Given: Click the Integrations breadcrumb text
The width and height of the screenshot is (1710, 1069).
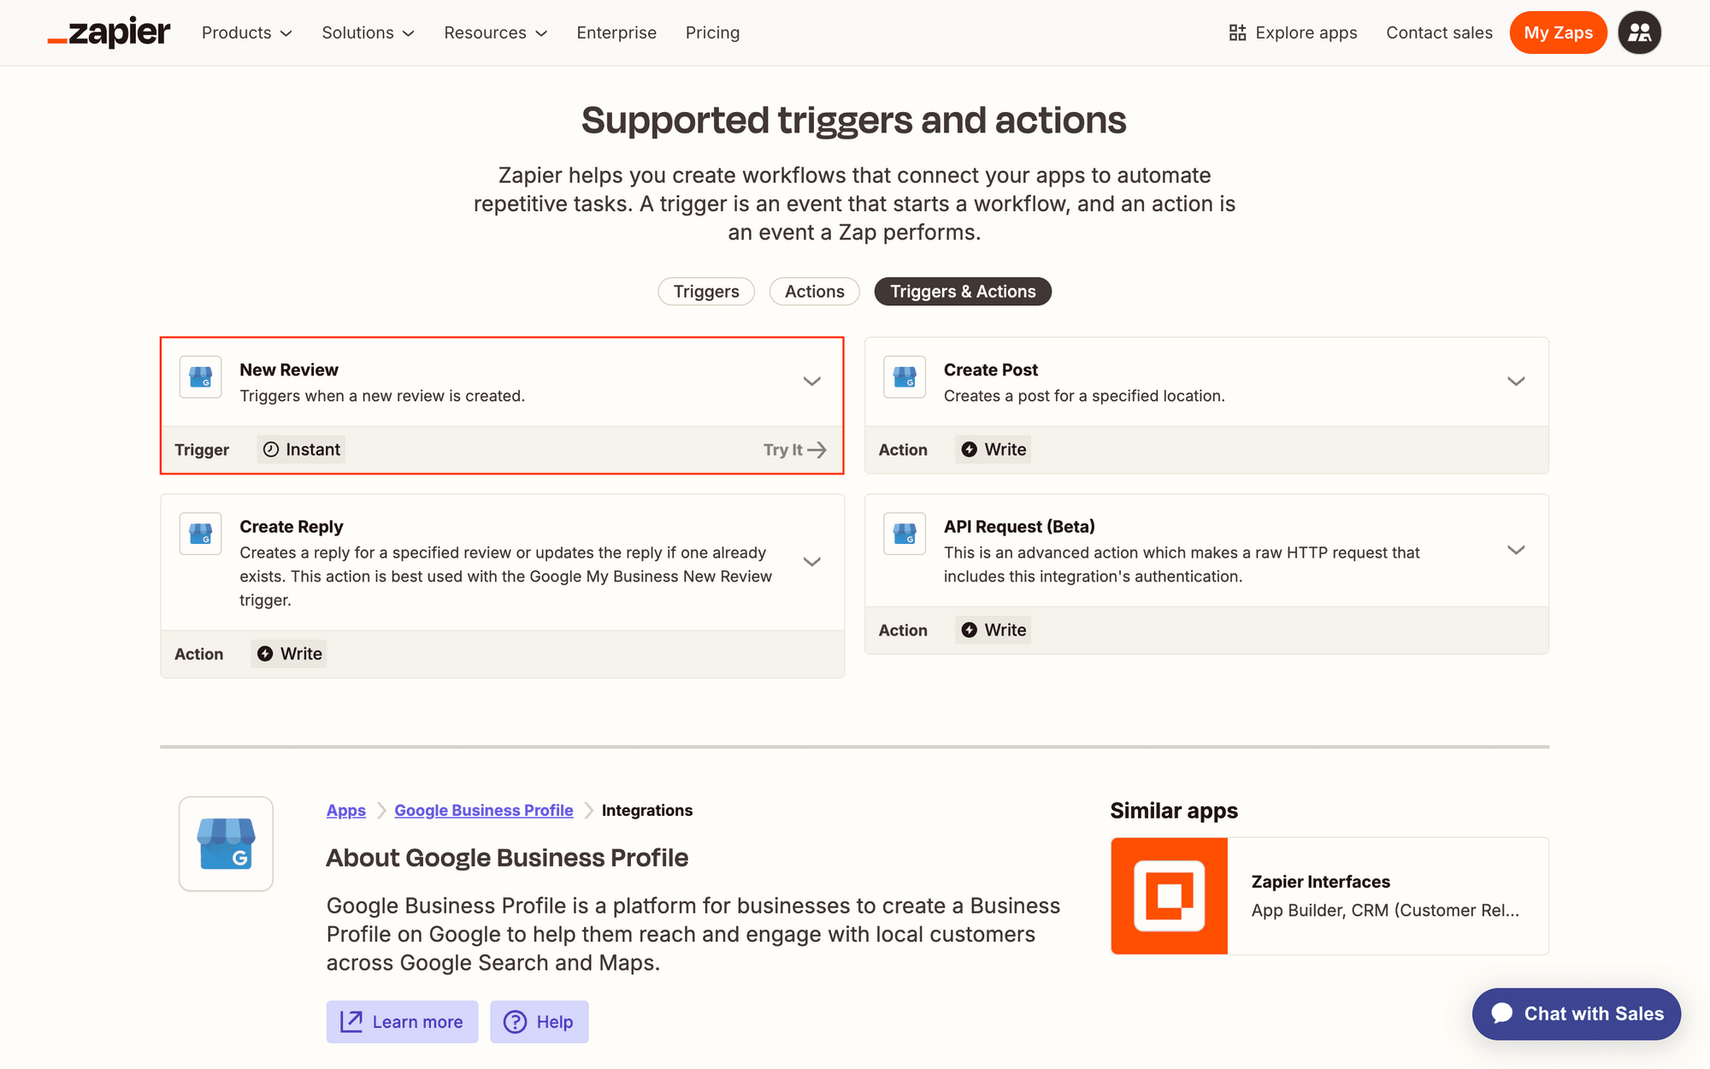Looking at the screenshot, I should [x=647, y=810].
